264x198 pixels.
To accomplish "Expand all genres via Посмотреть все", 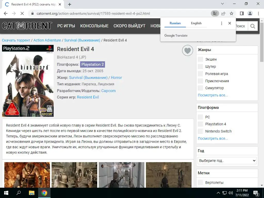I will [213, 95].
